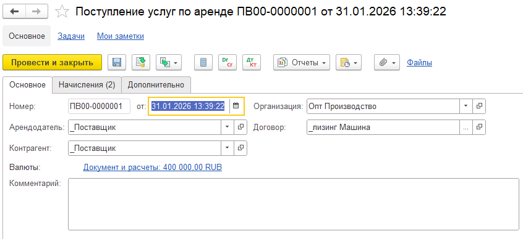
Task: Open the document movements list icon
Action: click(x=203, y=62)
